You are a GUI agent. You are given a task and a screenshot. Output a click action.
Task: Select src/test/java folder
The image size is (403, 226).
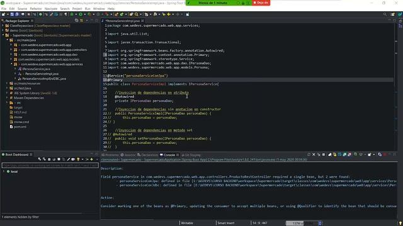tap(23, 88)
